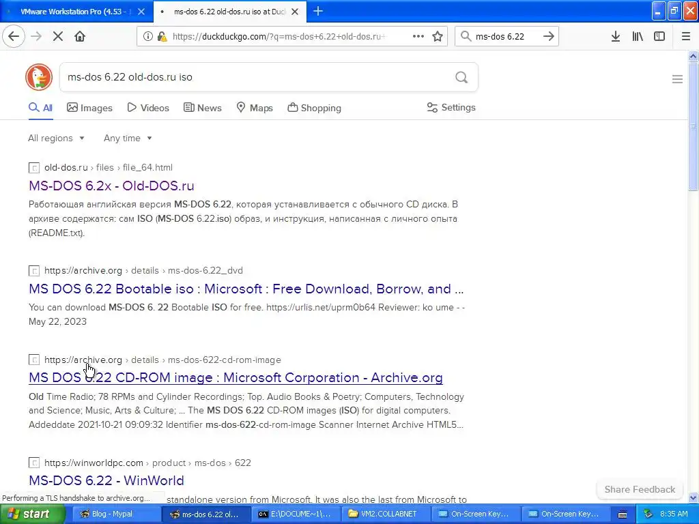Click the scrollbar up arrow
Viewport: 699px width, 524px height.
(694, 56)
